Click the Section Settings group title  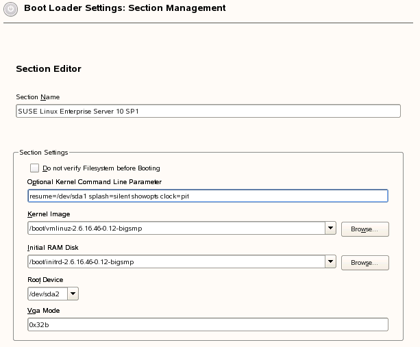44,152
